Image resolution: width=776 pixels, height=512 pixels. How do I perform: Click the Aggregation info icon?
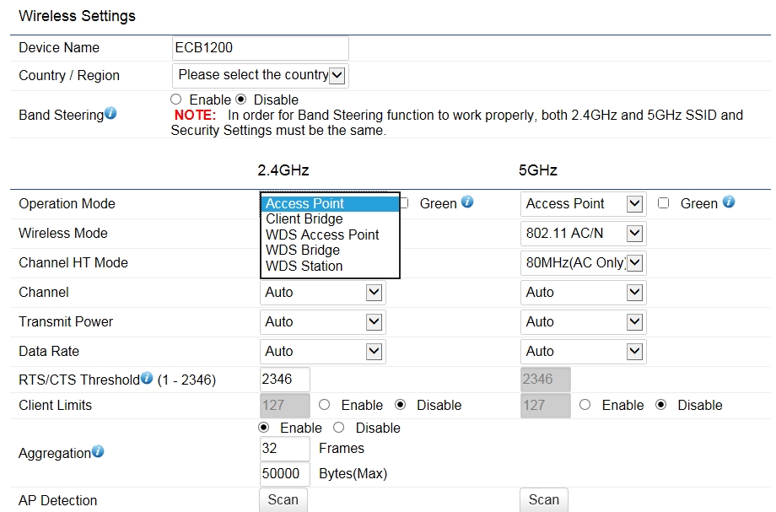coord(98,452)
